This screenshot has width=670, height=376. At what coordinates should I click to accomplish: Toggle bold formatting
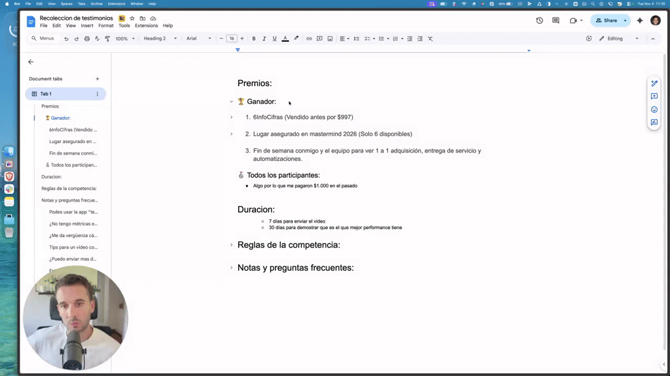point(254,39)
